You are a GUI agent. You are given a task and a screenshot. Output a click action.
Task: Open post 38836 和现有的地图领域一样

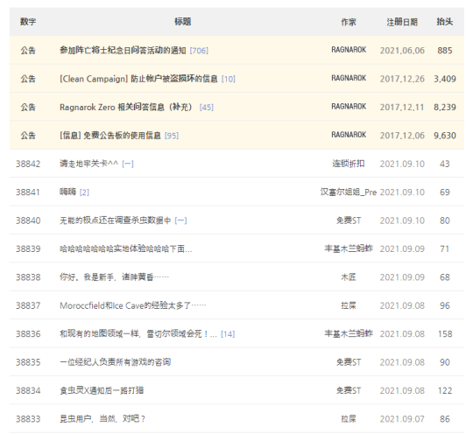click(138, 333)
